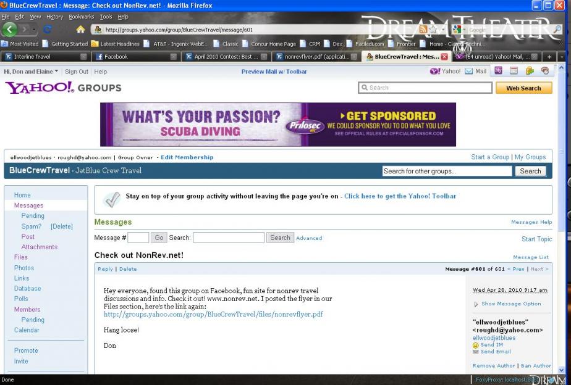Viewport: 571px width, 385px height.
Task: Reload the page with the refresh icon
Action: pyautogui.click(x=48, y=30)
